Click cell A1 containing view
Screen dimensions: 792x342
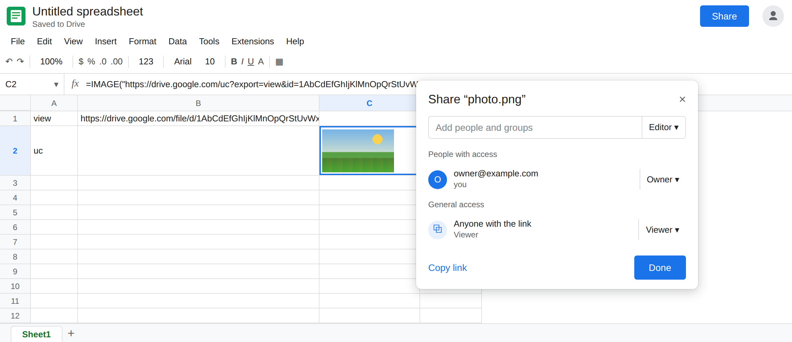(54, 119)
